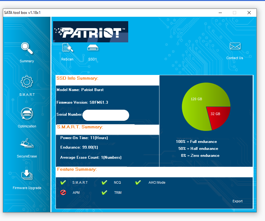Open Firmware Upgrade download icon

(27, 175)
